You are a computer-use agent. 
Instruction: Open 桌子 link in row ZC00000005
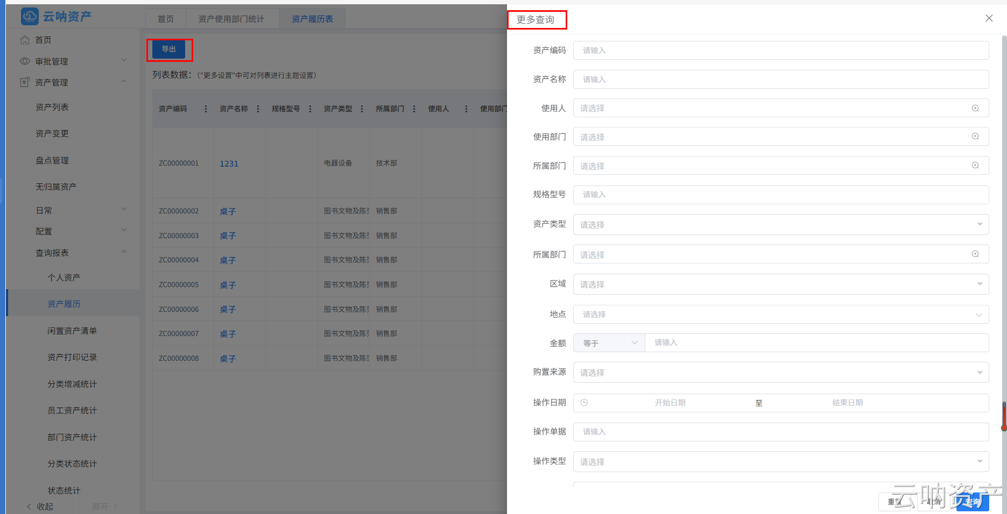[228, 285]
